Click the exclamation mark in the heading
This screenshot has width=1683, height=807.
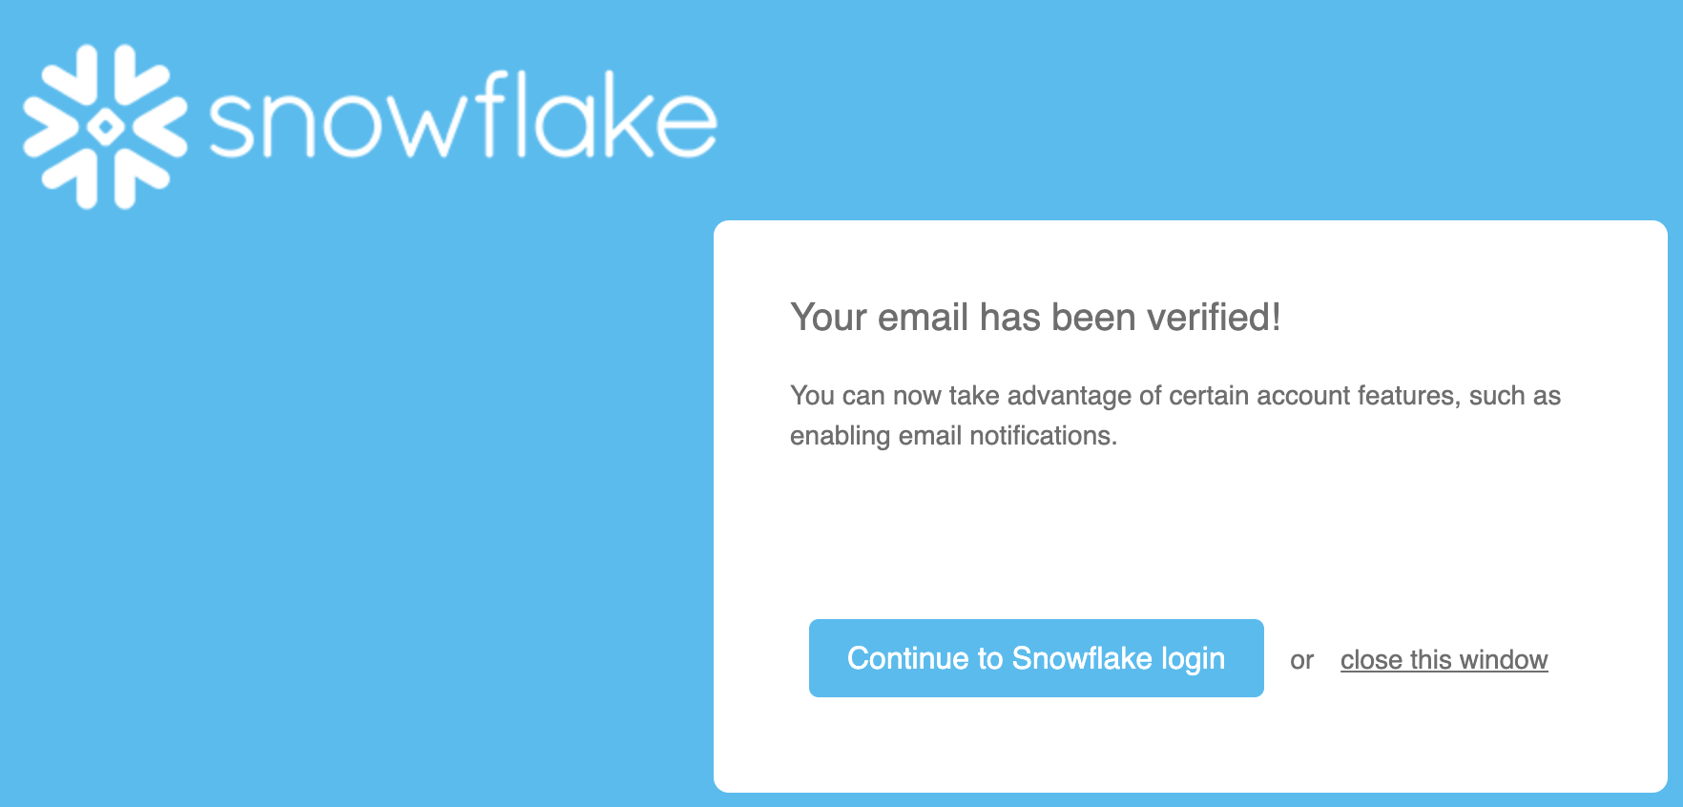pos(1277,318)
